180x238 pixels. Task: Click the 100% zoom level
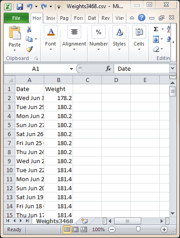coord(98,229)
